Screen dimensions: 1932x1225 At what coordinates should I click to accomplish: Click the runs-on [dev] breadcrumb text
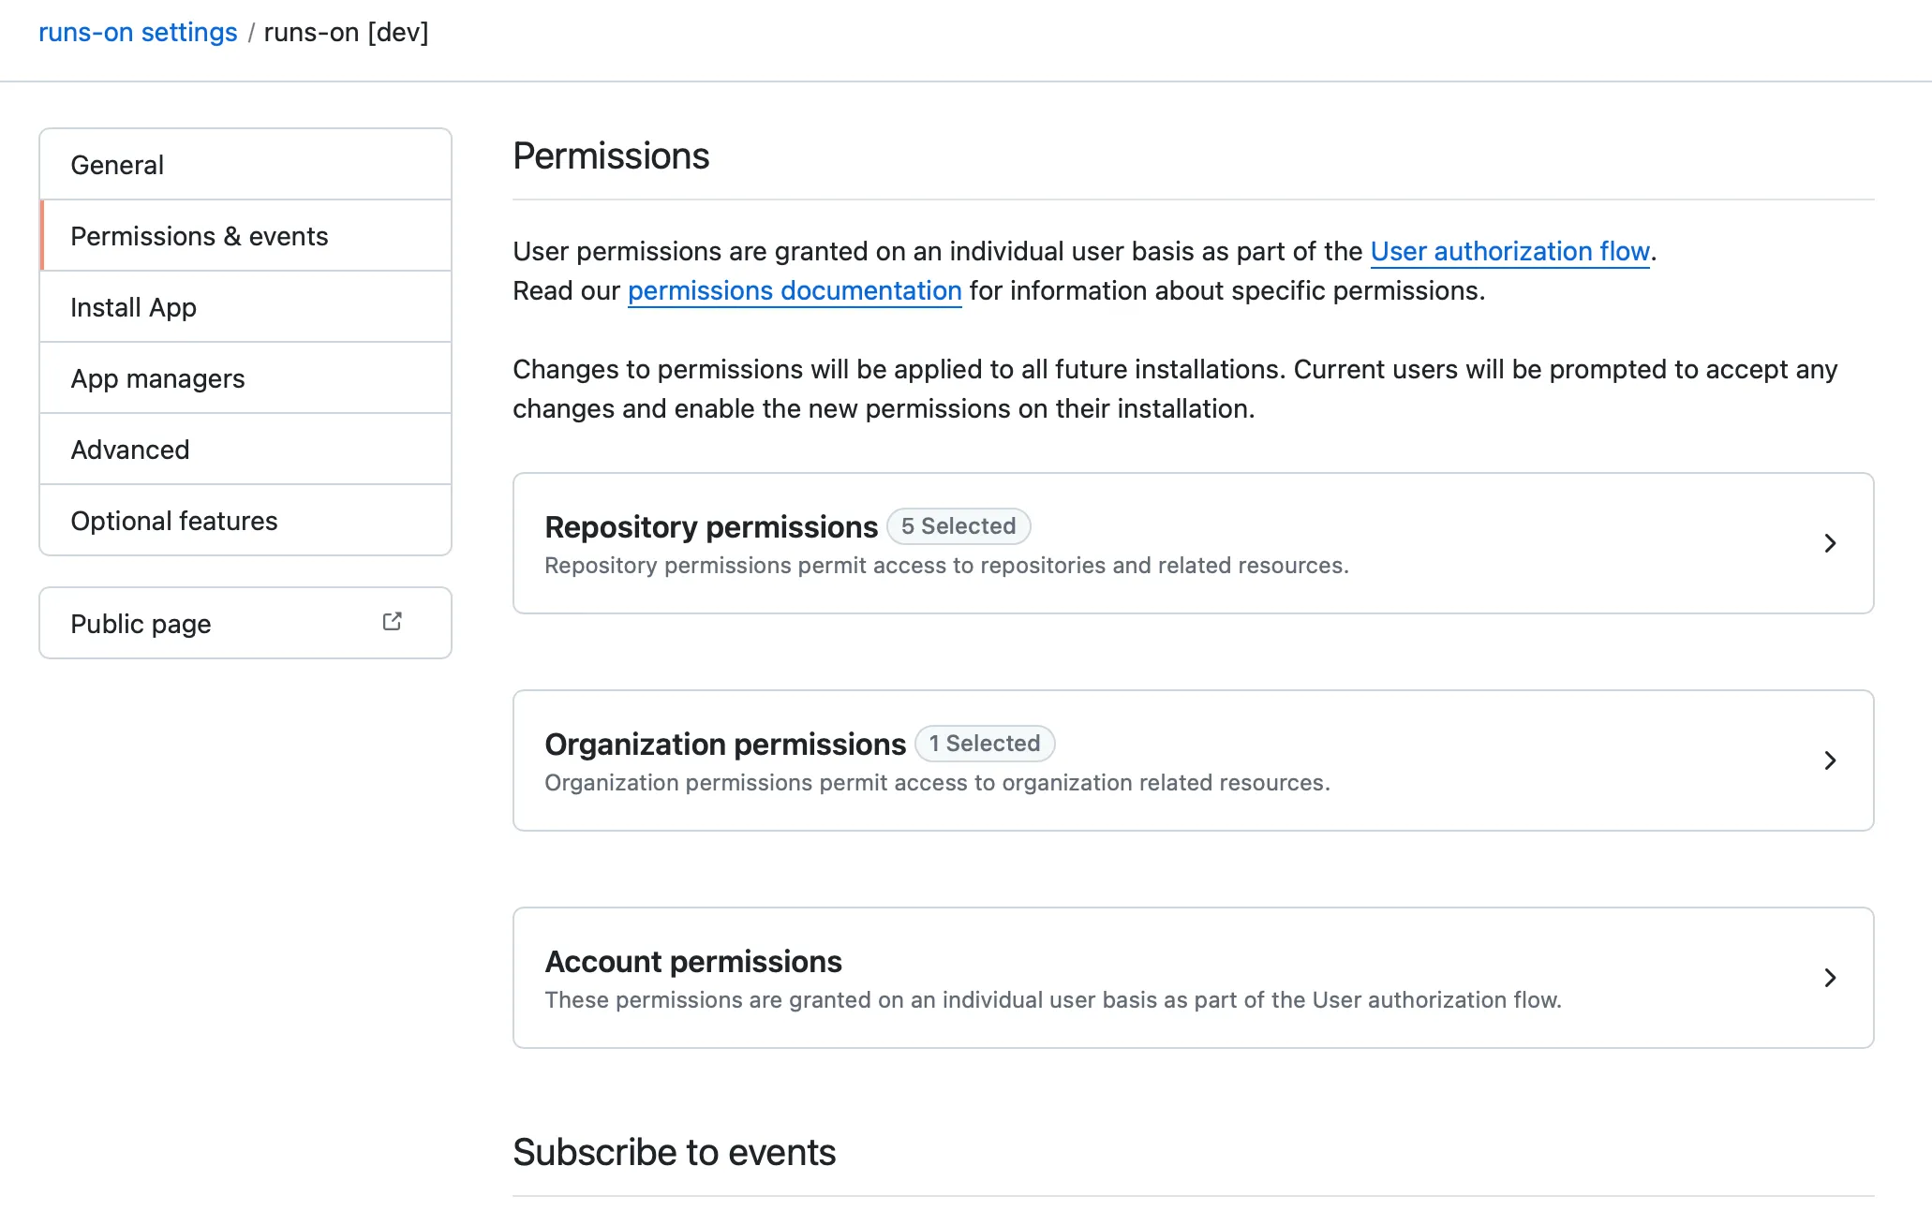pyautogui.click(x=346, y=32)
